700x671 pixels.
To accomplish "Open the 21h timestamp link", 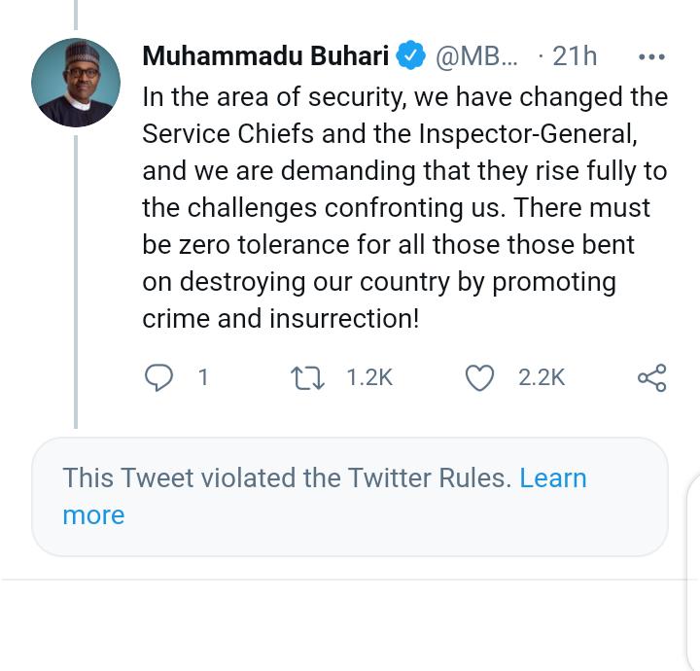I will (574, 56).
